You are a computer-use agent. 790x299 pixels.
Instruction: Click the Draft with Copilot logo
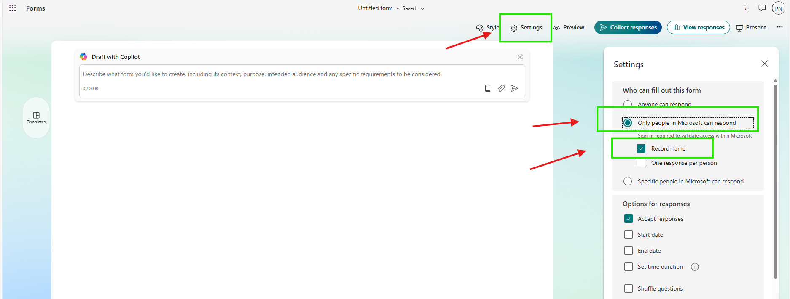click(83, 57)
